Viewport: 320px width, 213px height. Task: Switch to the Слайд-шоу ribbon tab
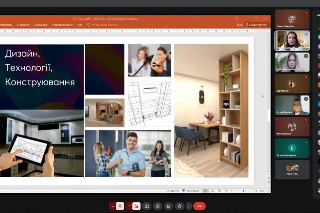tap(41, 25)
